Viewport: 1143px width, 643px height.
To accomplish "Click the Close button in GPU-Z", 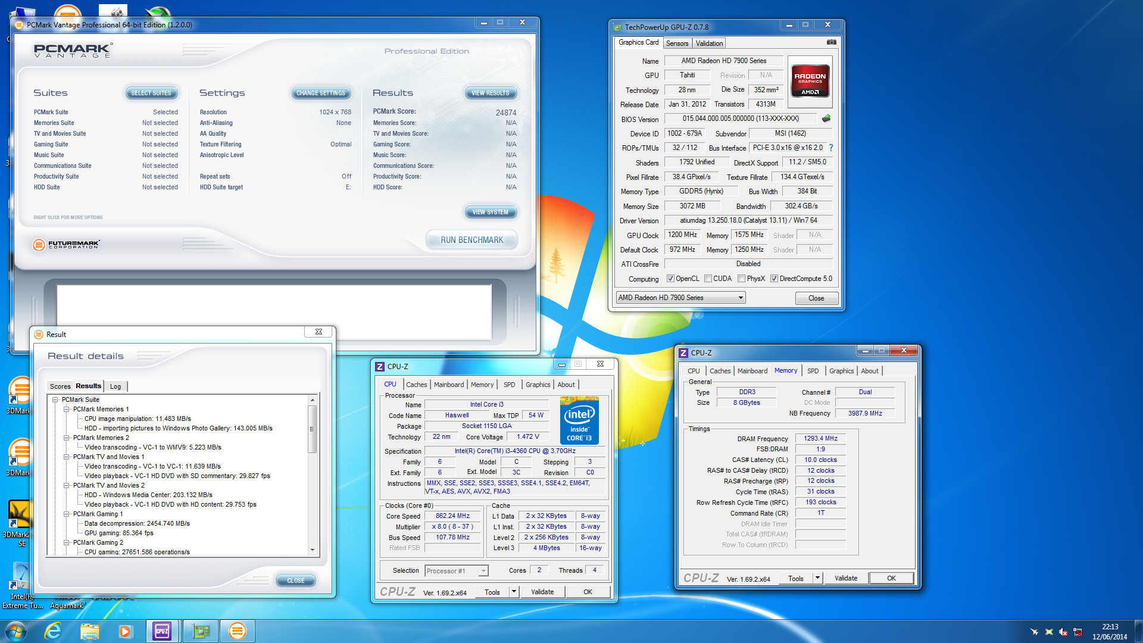I will pos(816,298).
